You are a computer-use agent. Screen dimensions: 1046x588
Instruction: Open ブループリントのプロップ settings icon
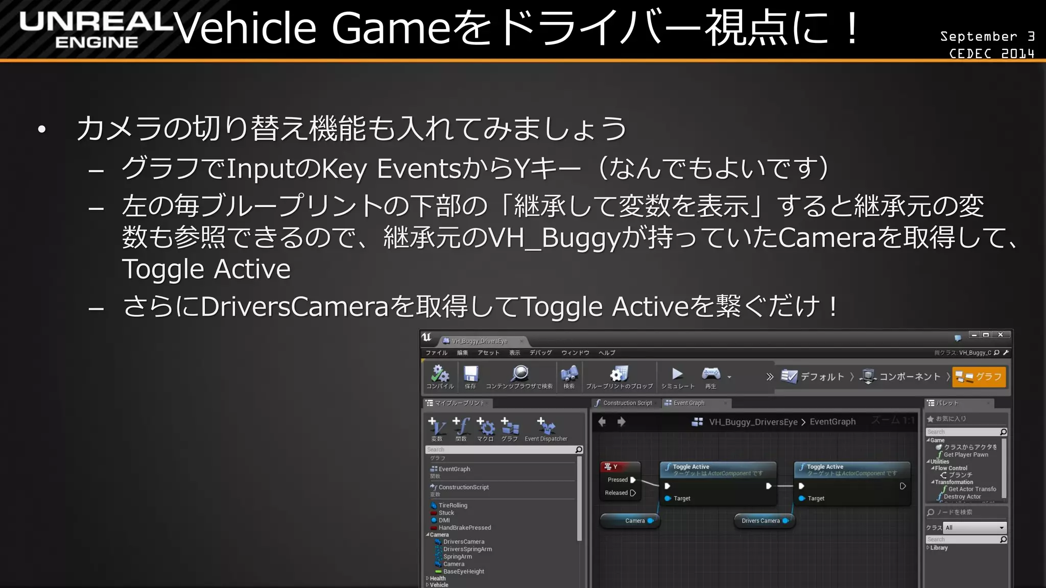pyautogui.click(x=619, y=374)
